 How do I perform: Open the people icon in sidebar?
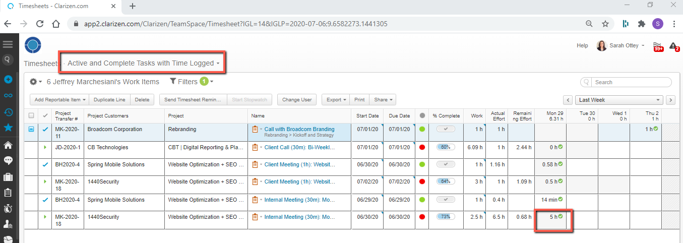(8, 224)
